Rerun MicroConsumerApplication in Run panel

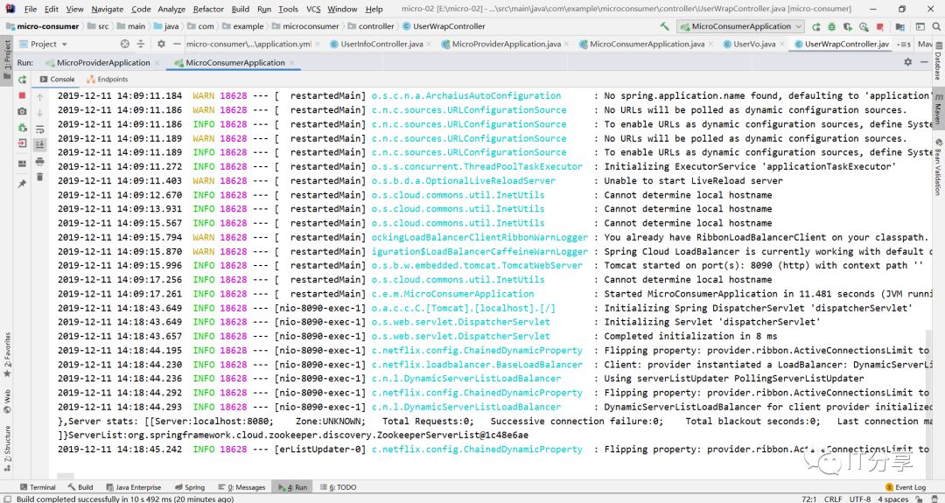22,80
